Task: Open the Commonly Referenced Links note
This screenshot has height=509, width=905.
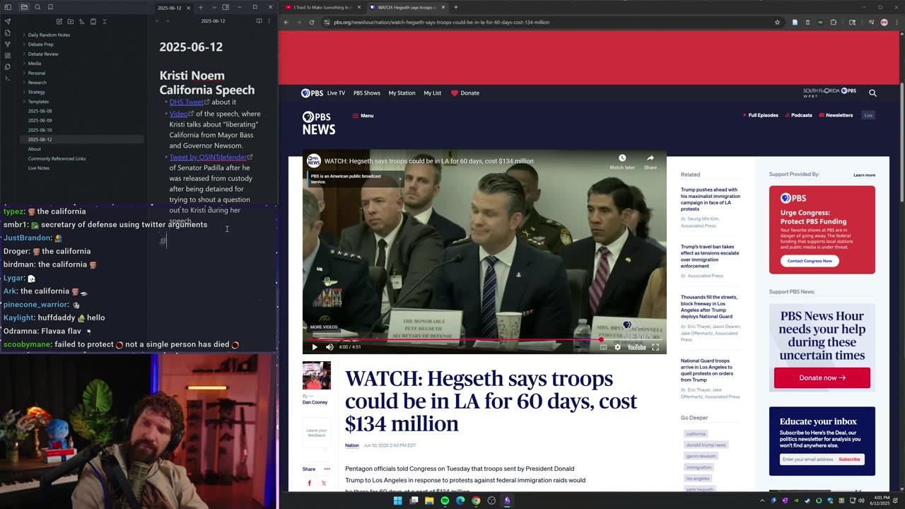Action: (57, 158)
